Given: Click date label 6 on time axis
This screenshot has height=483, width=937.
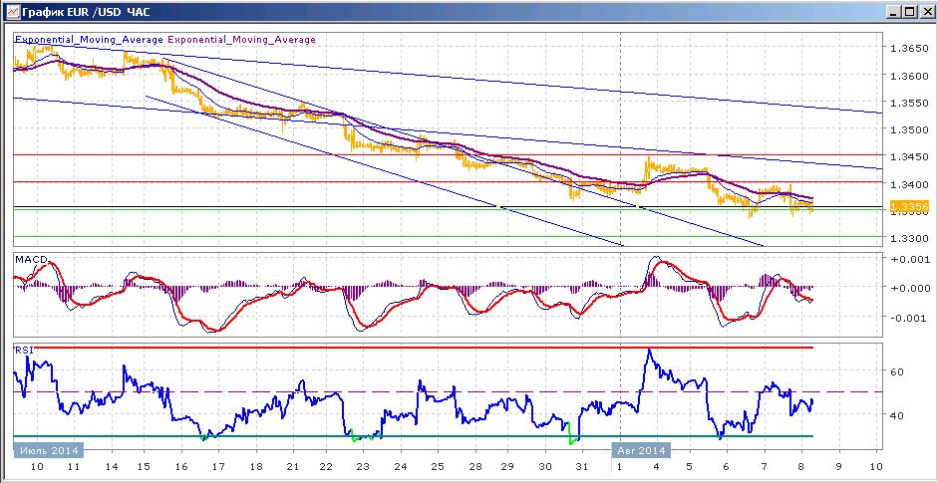Looking at the screenshot, I should (726, 467).
